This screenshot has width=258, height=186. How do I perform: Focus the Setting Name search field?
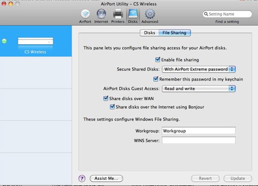[227, 14]
